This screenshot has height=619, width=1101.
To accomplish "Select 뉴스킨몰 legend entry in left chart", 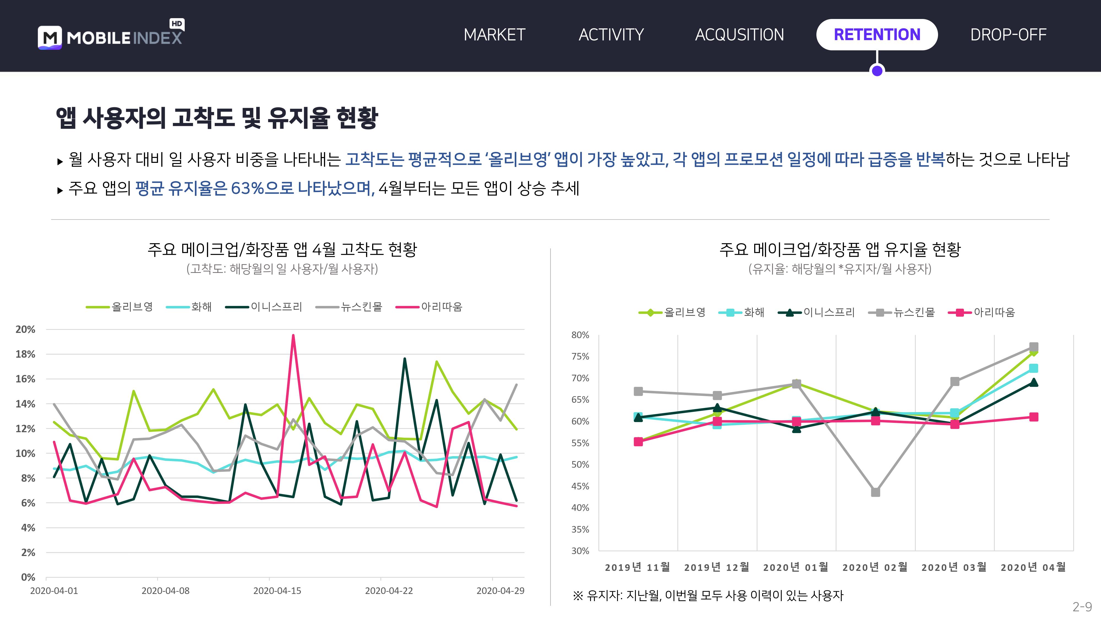I will point(349,307).
